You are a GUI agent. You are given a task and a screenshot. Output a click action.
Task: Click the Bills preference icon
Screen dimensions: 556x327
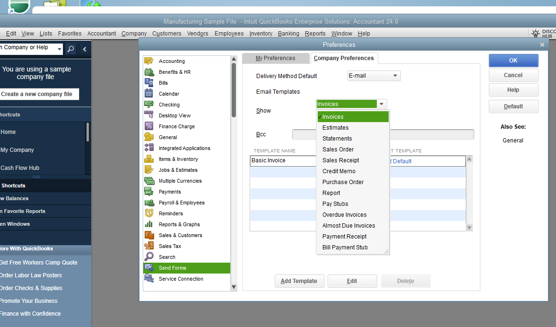(149, 83)
